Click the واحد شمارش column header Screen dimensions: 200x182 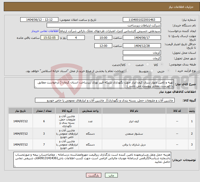point(90,111)
